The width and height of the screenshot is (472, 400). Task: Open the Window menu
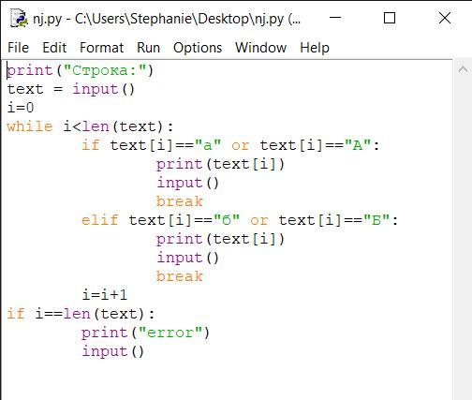(x=261, y=48)
